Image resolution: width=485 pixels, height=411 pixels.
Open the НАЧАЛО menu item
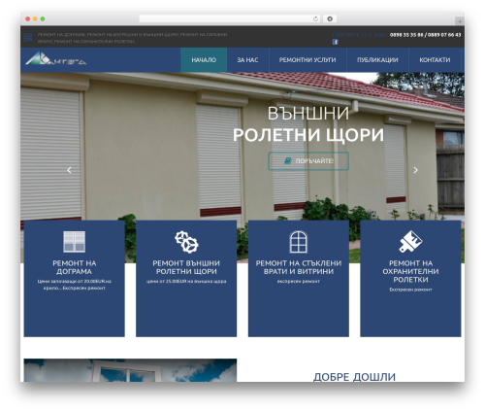[204, 60]
